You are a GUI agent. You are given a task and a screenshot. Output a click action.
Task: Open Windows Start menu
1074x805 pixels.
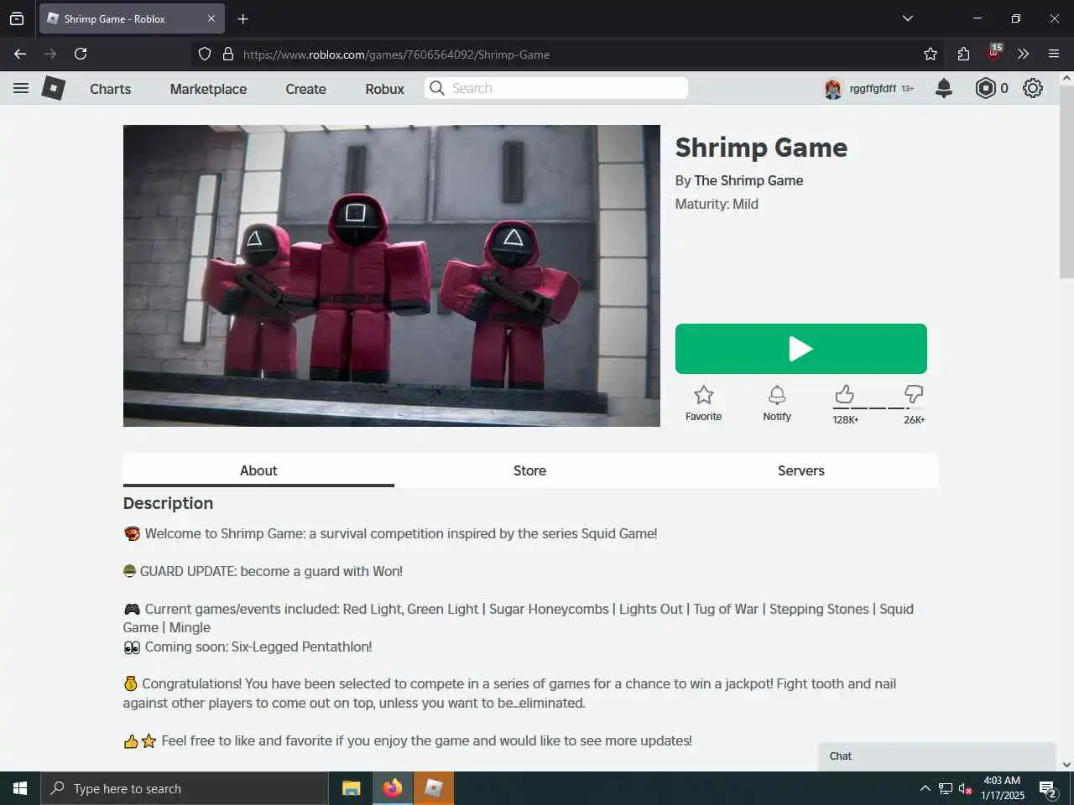pyautogui.click(x=20, y=788)
